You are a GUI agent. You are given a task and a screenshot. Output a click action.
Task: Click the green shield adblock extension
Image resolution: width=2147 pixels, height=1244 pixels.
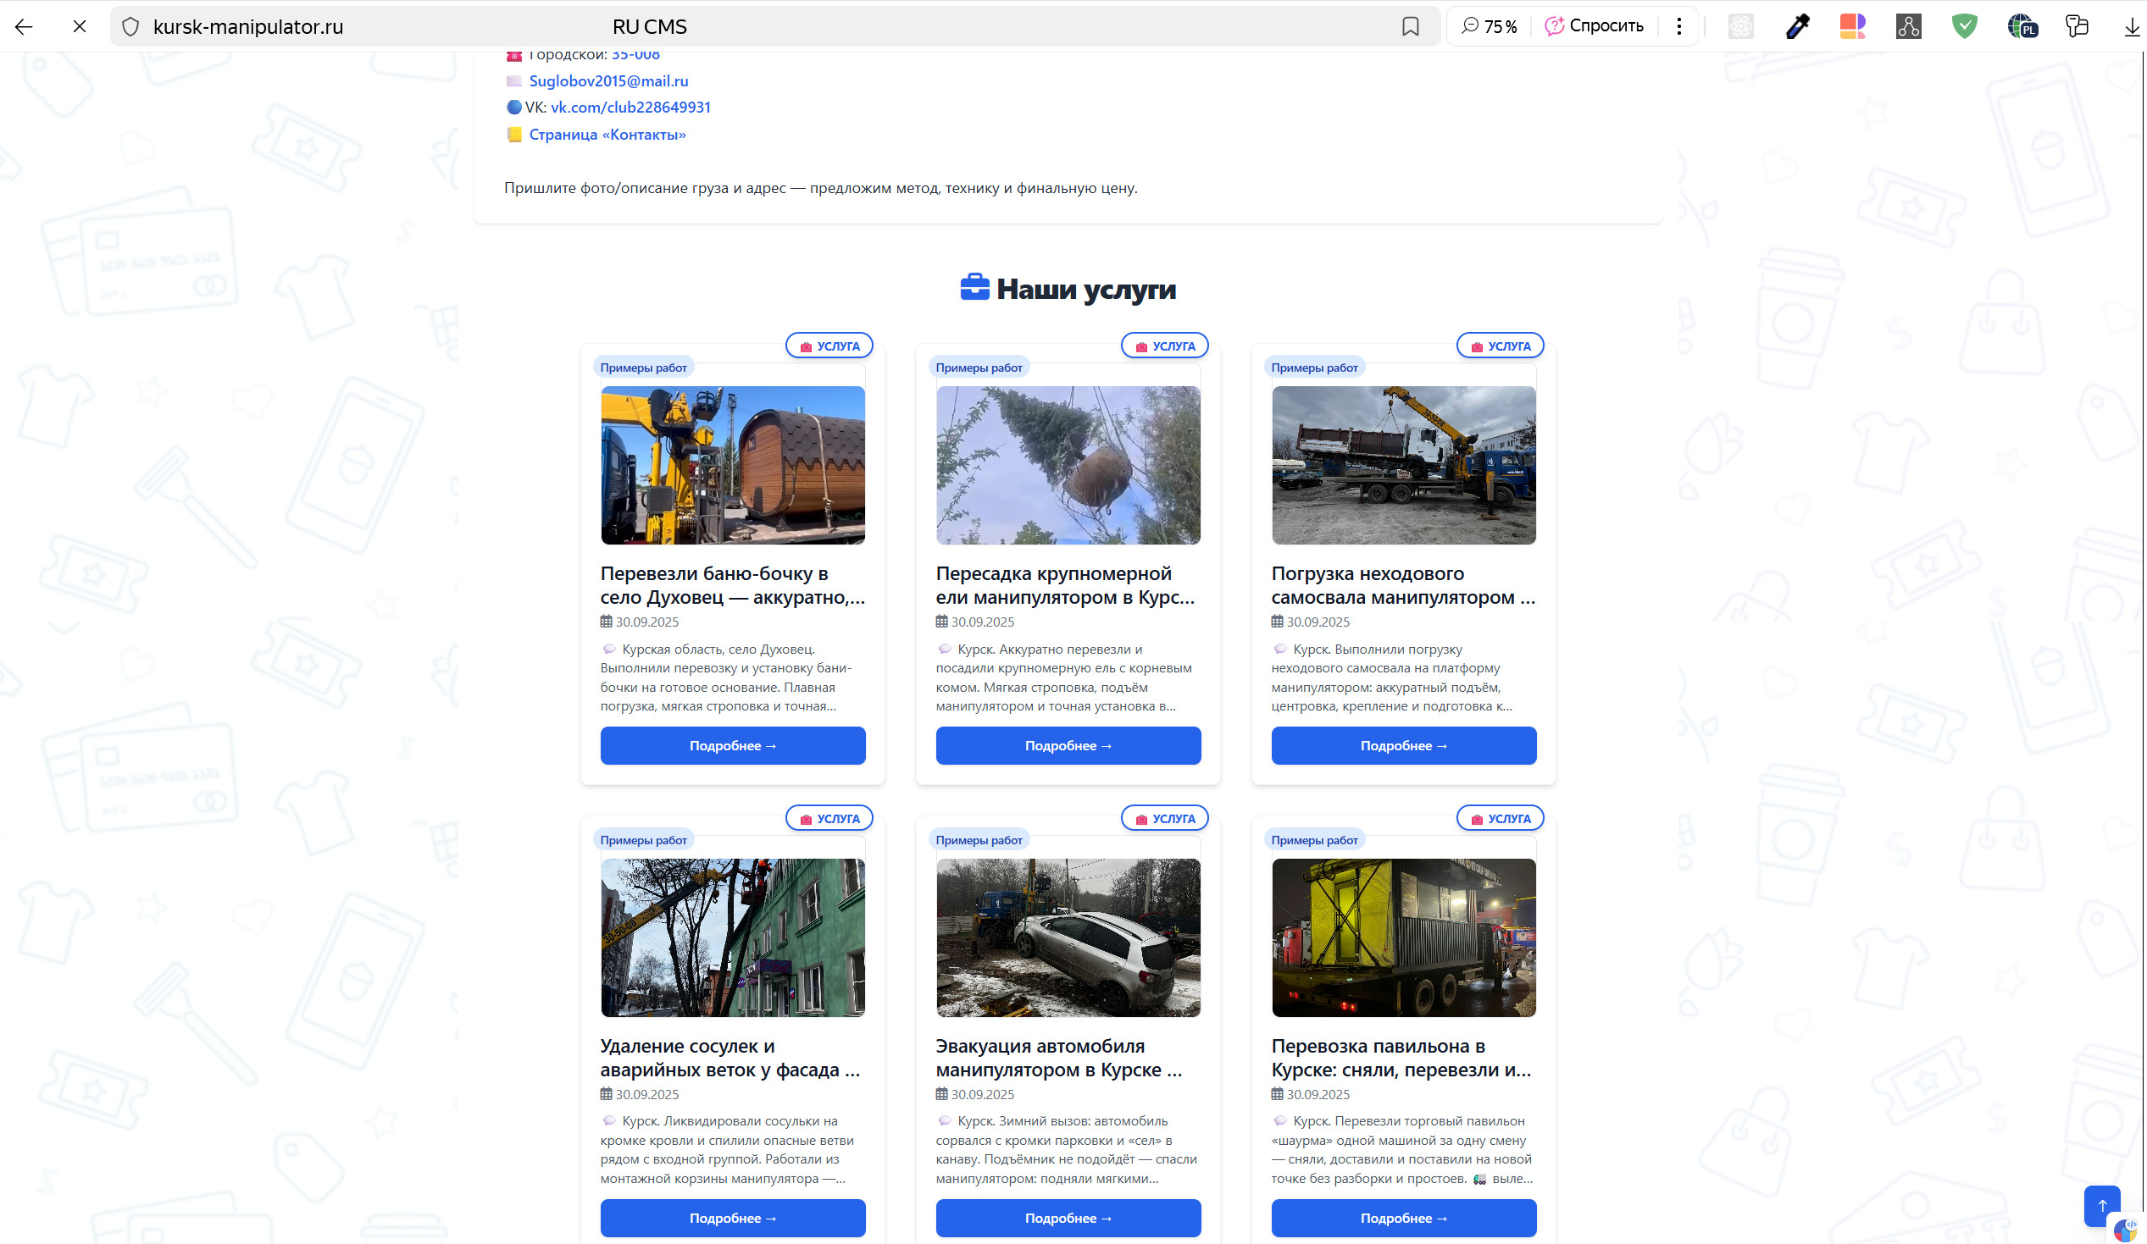tap(1964, 26)
